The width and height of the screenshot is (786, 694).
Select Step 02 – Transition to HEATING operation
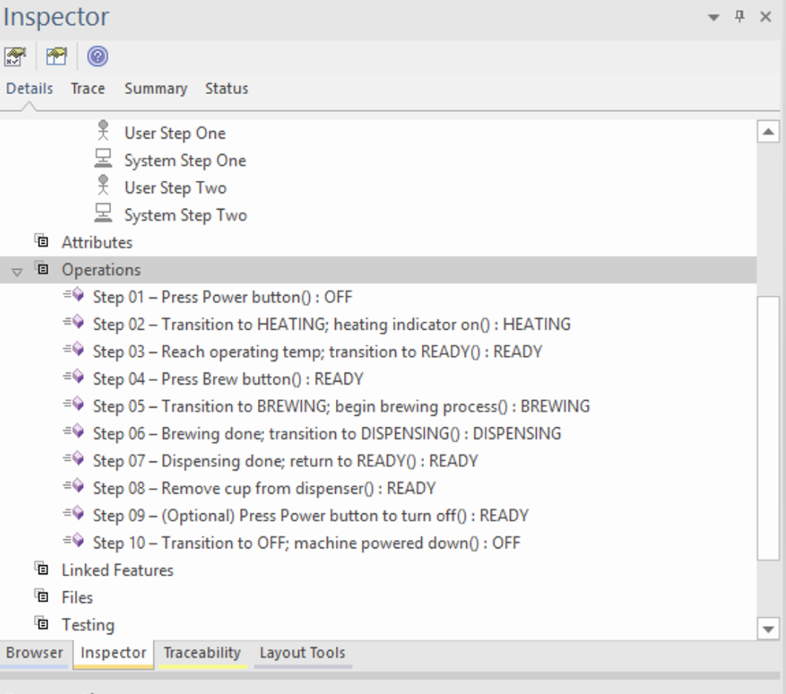point(332,325)
